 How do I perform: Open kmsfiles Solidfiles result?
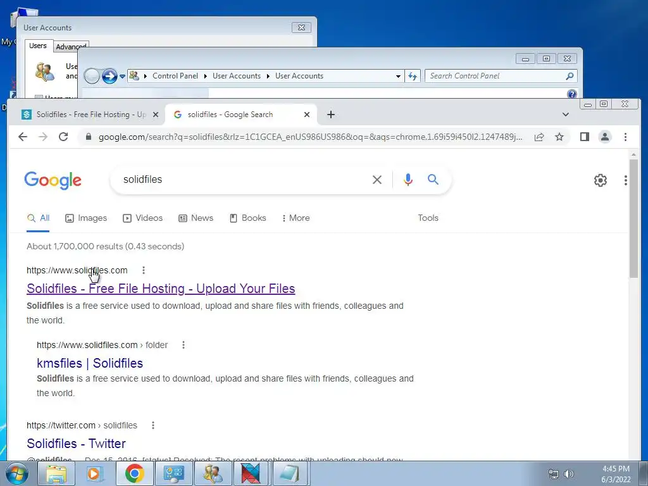[90, 363]
